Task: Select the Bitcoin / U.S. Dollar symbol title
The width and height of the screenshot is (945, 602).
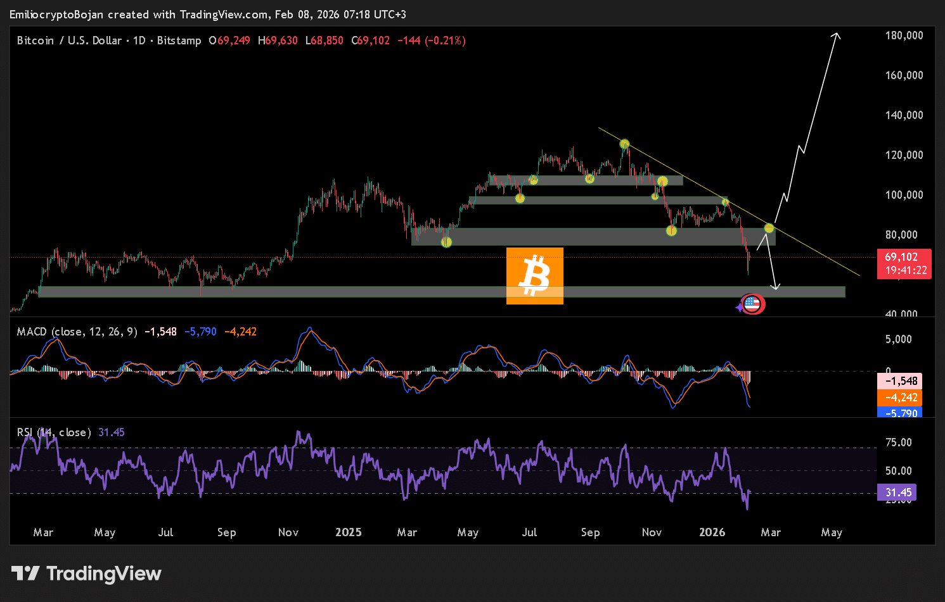Action: click(69, 41)
